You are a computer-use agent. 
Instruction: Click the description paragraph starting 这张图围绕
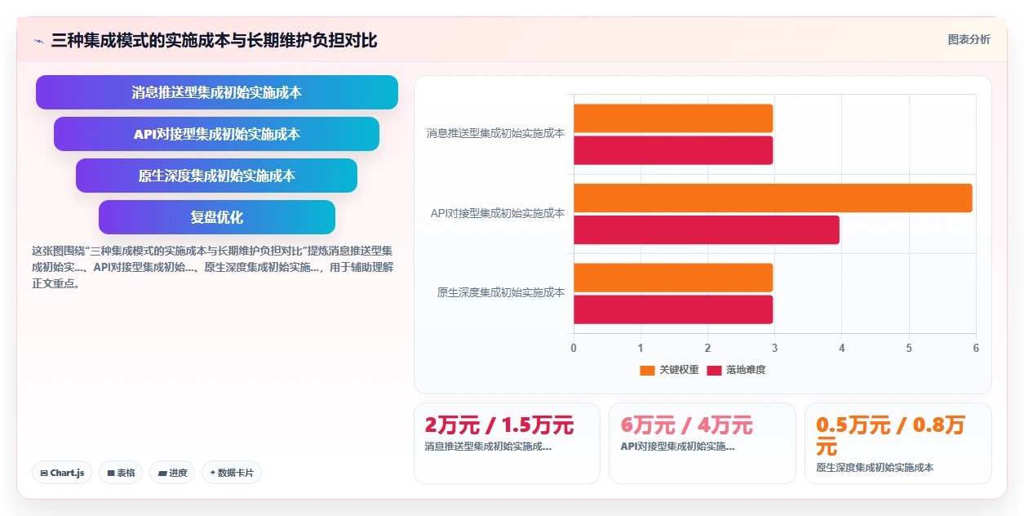tap(213, 267)
